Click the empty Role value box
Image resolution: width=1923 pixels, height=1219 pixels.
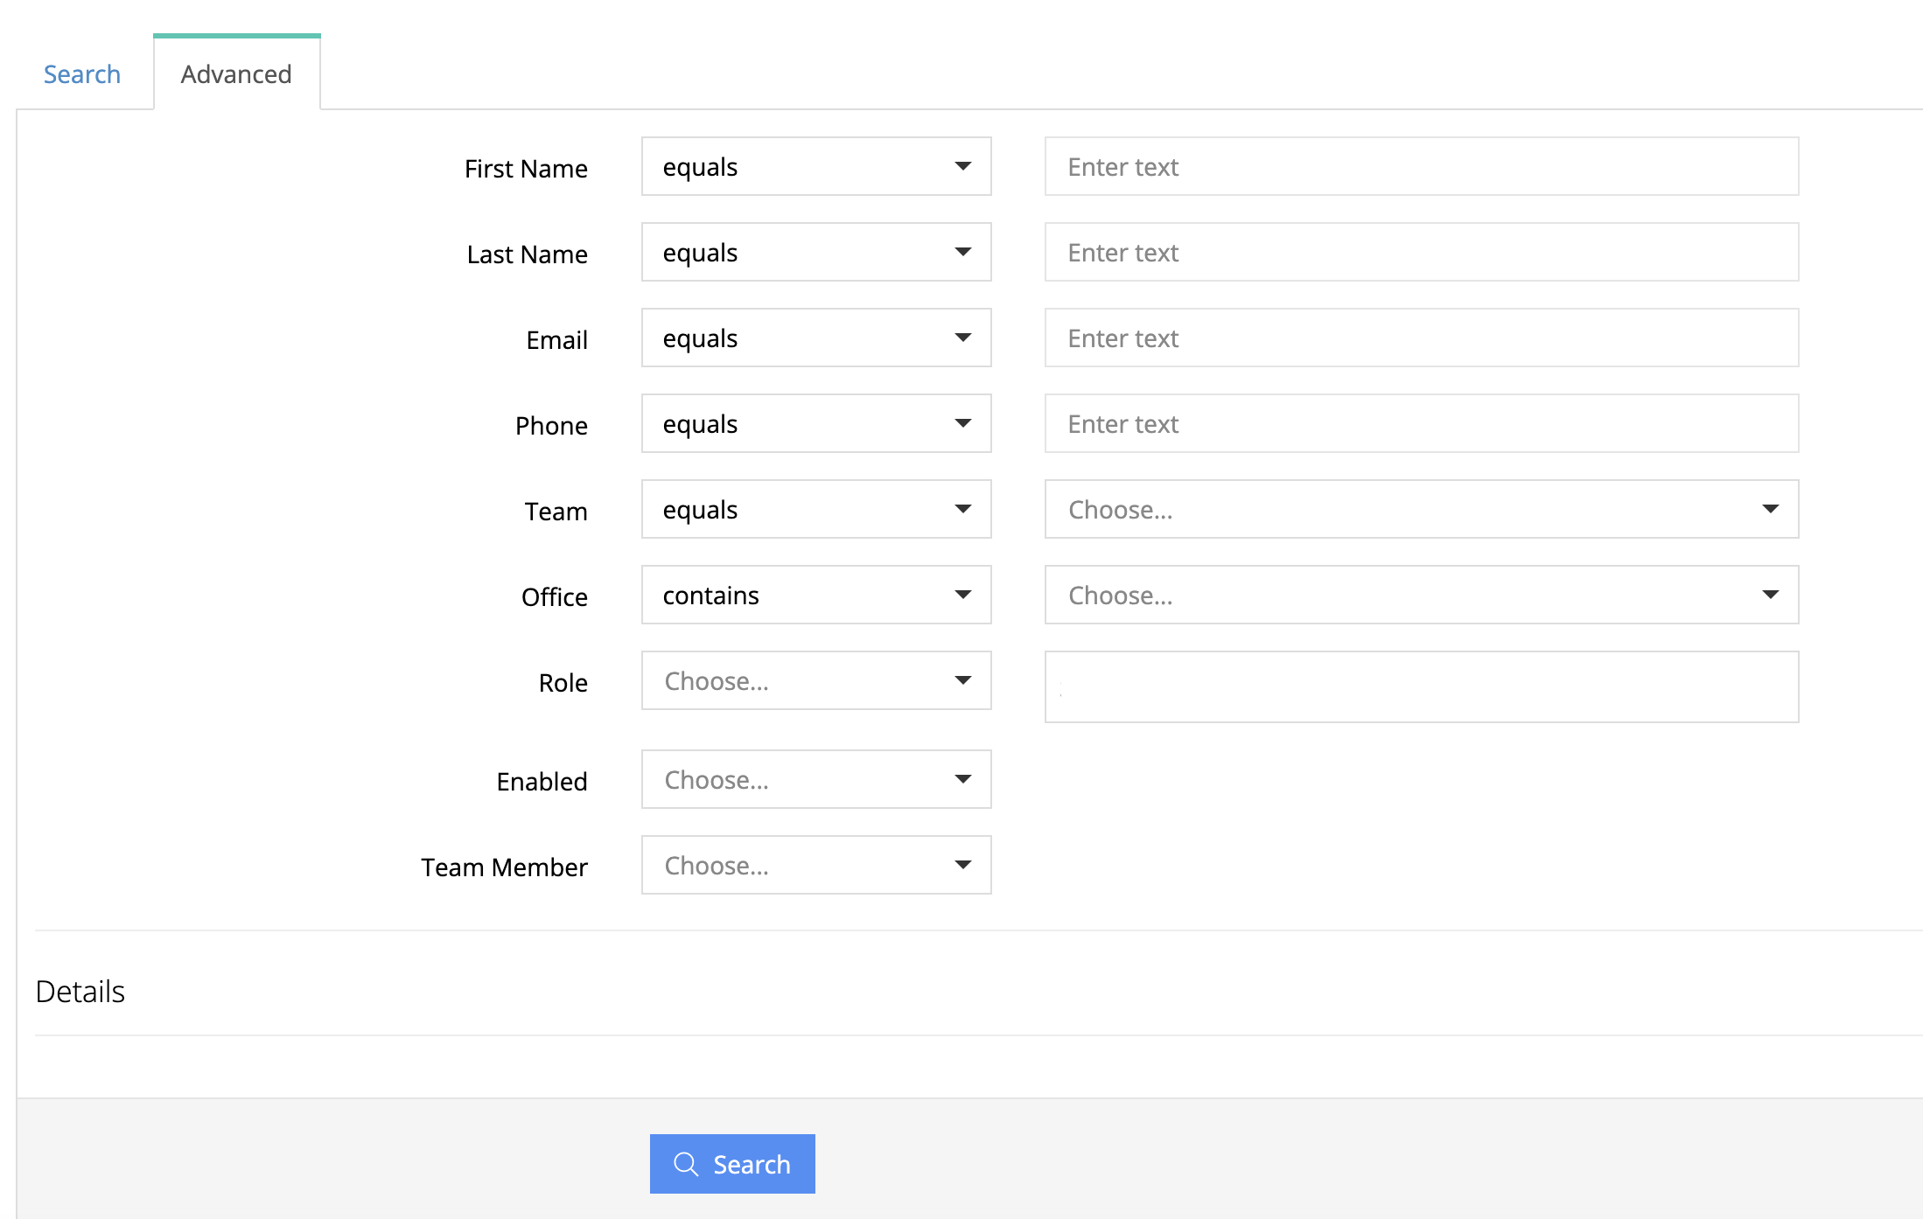coord(1421,686)
